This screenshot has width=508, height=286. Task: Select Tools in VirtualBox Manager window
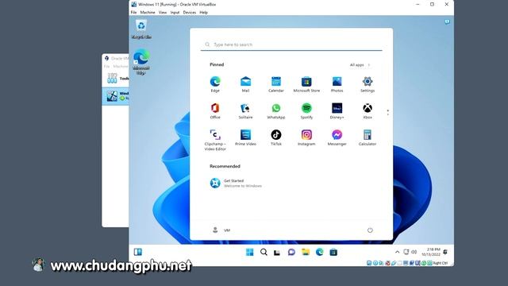pos(117,79)
